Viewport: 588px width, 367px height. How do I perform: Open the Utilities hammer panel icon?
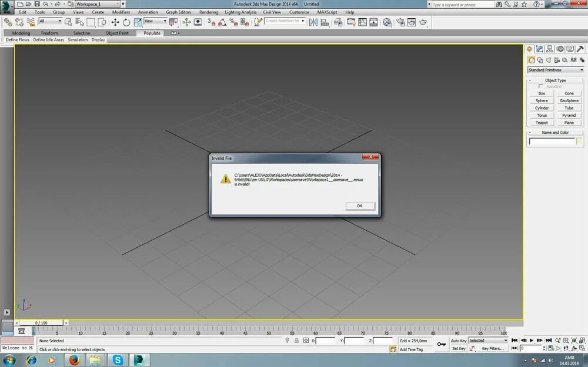point(580,49)
